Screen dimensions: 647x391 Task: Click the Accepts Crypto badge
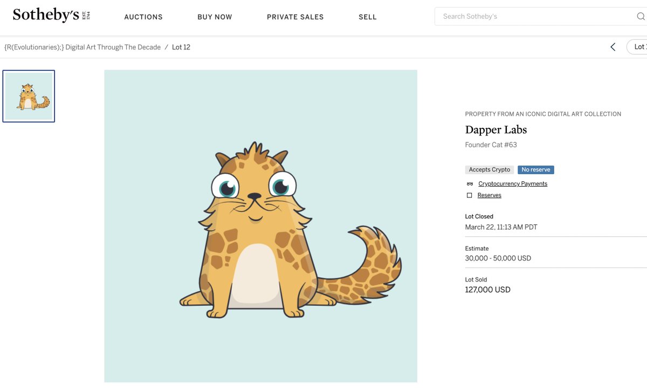point(490,169)
